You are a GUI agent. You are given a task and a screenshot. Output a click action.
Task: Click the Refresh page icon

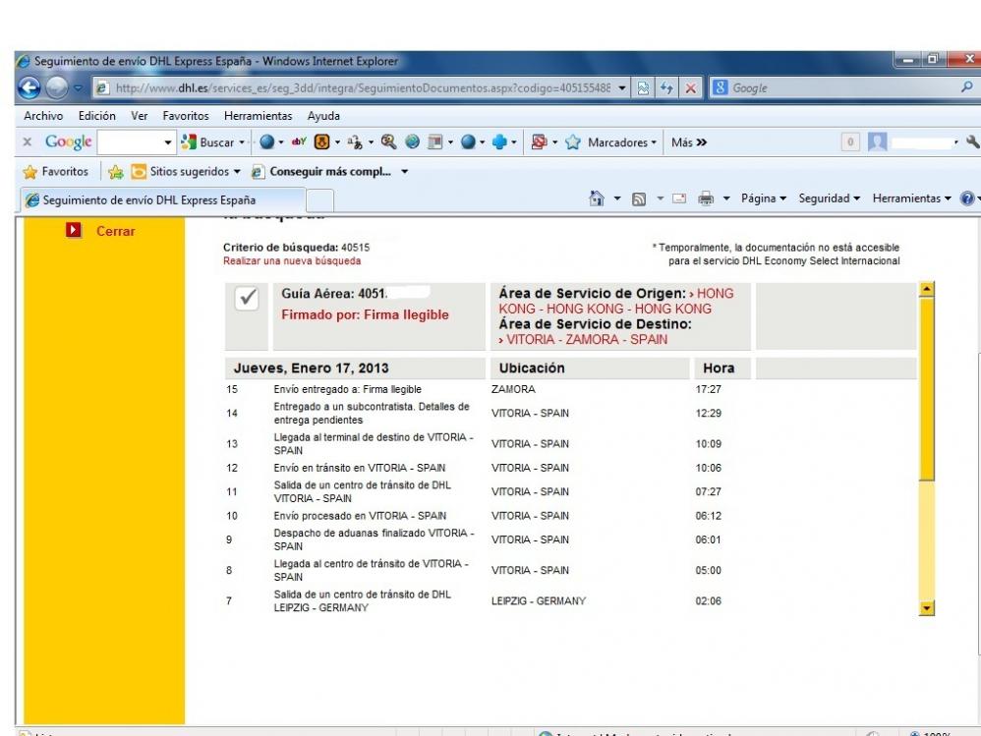click(x=666, y=88)
